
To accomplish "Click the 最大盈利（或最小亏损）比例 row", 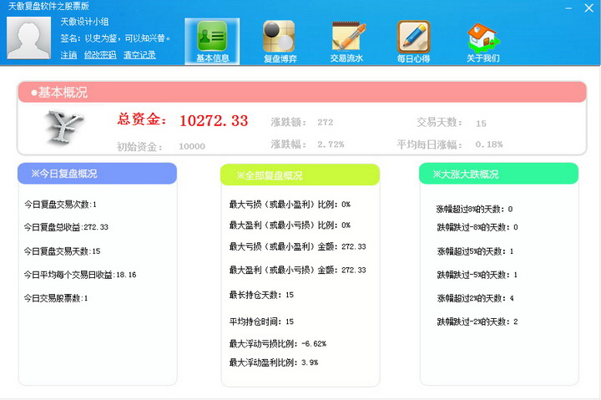I will pos(290,225).
